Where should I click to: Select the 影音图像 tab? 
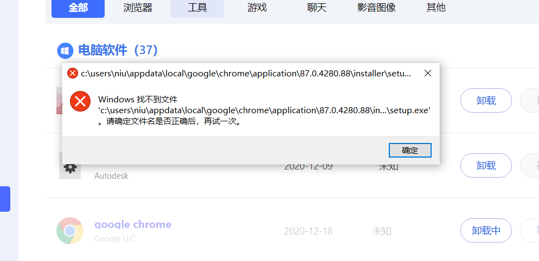pos(376,8)
